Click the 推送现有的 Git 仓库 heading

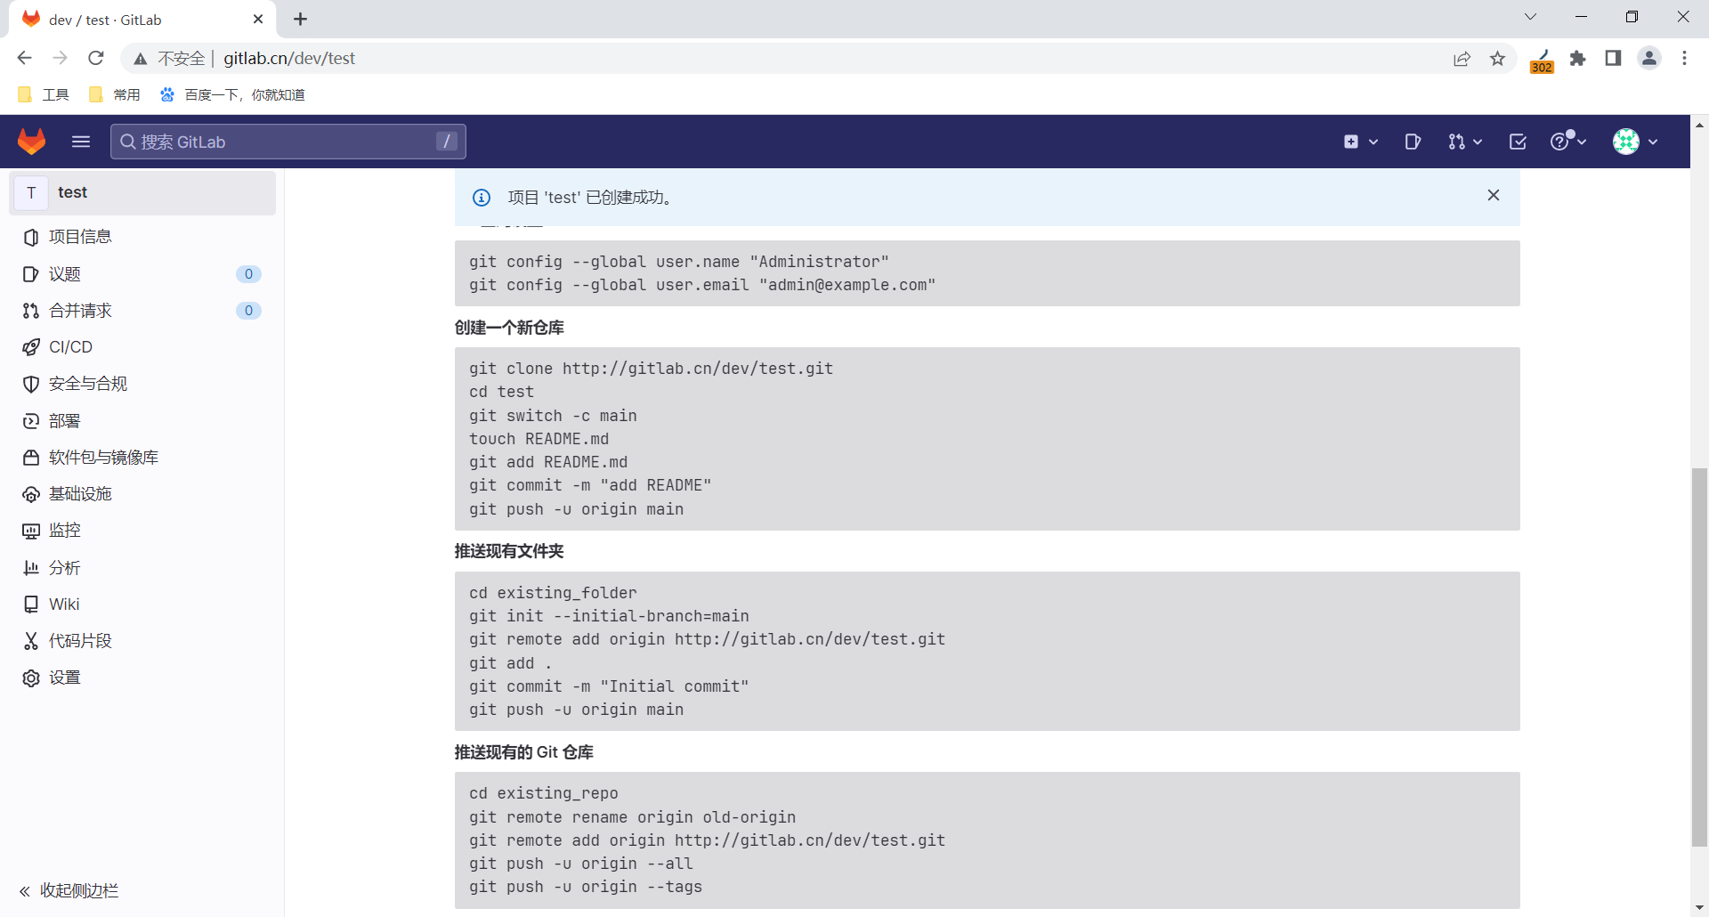pyautogui.click(x=524, y=752)
